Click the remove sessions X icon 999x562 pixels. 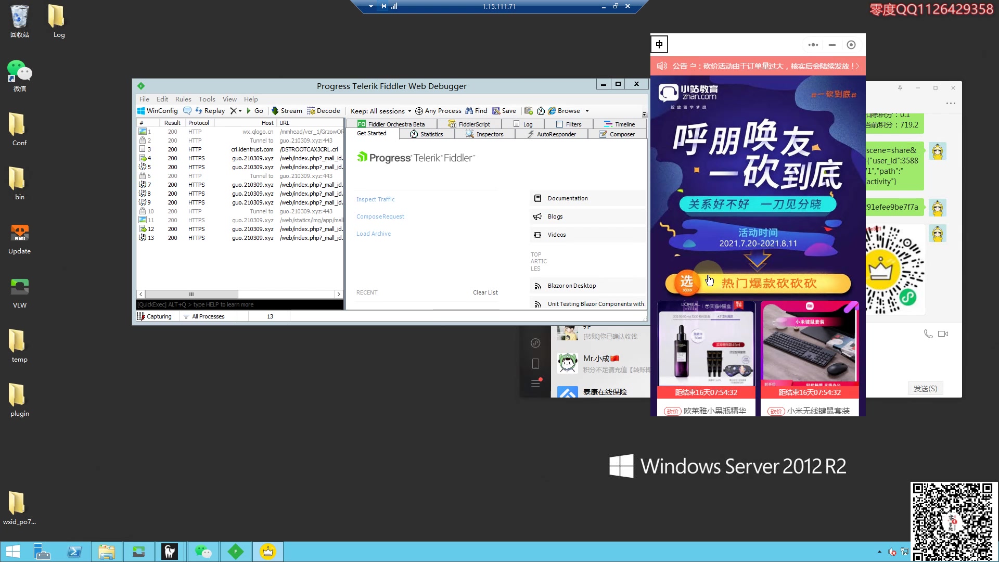click(234, 111)
